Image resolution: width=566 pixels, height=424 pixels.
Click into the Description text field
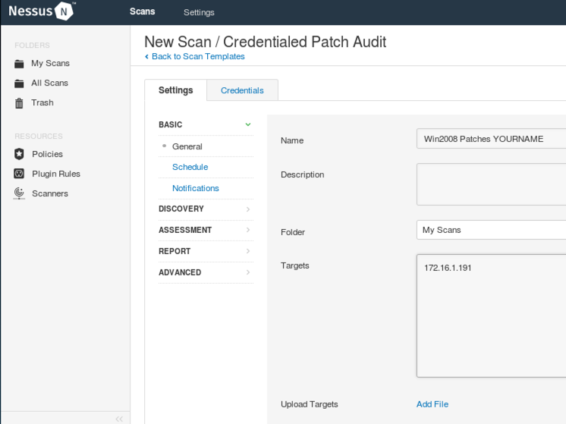click(x=491, y=184)
